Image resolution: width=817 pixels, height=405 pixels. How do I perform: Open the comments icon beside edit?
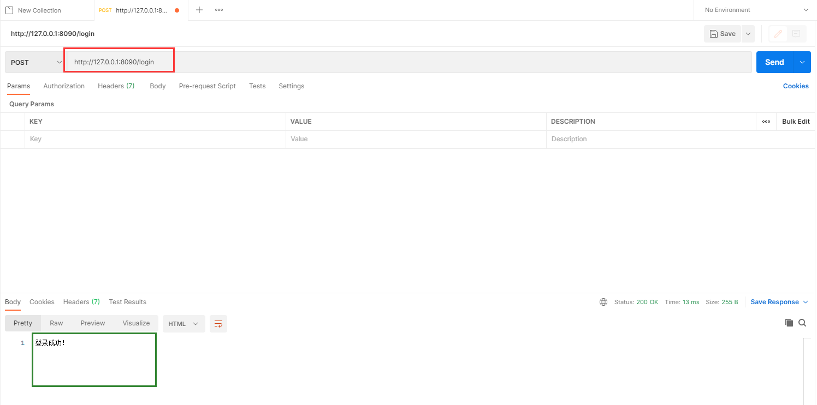point(796,34)
